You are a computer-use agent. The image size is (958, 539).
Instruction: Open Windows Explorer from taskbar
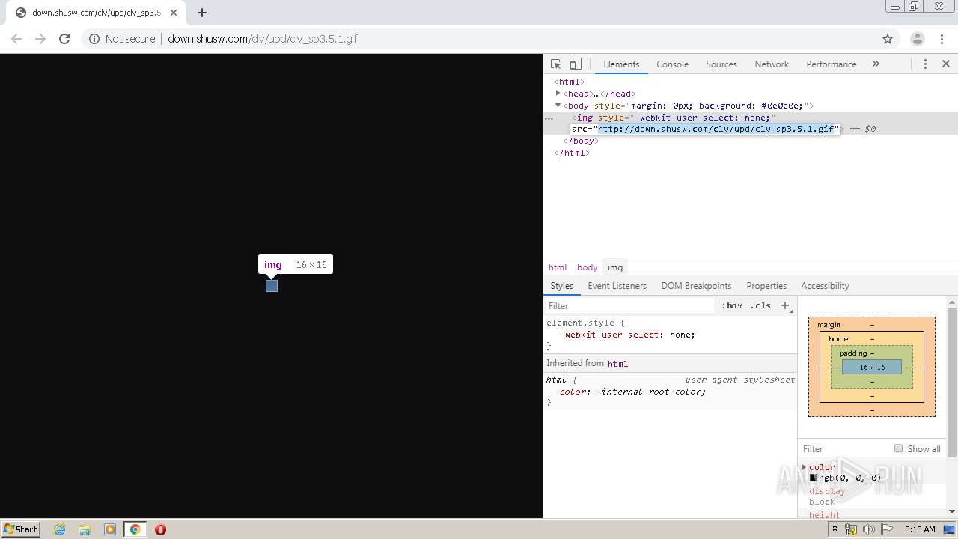[x=85, y=529]
